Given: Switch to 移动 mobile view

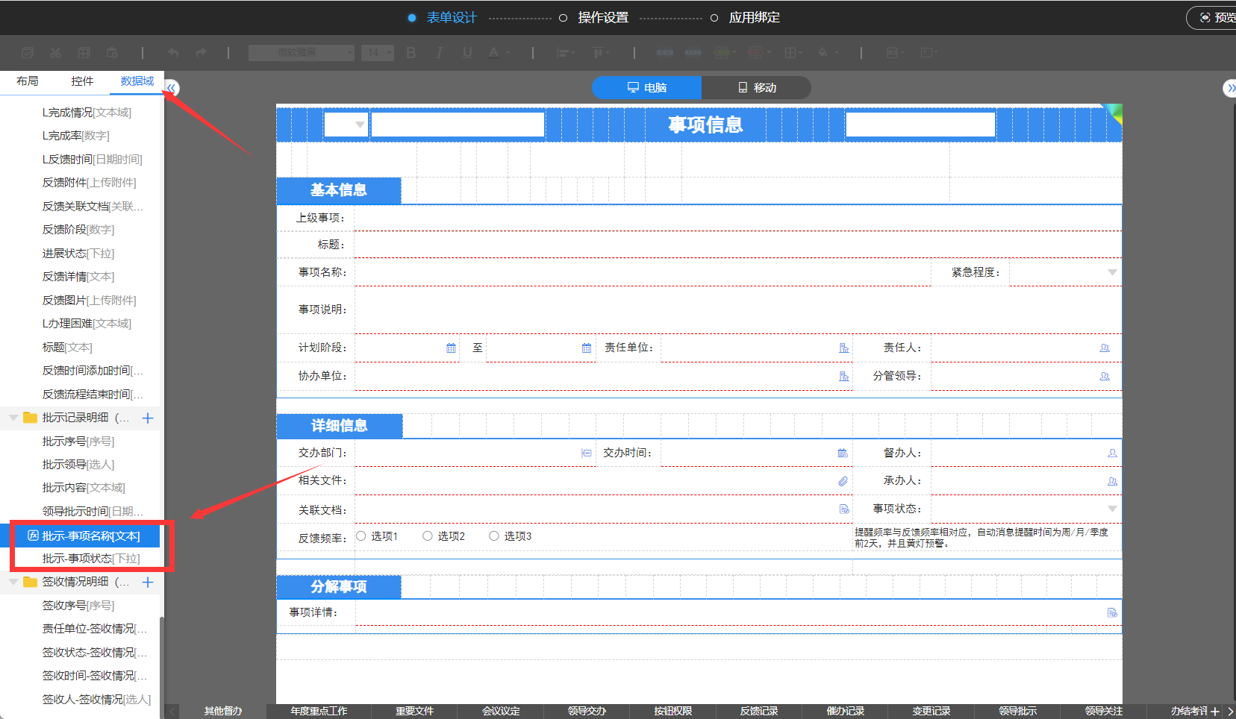Looking at the screenshot, I should [756, 88].
